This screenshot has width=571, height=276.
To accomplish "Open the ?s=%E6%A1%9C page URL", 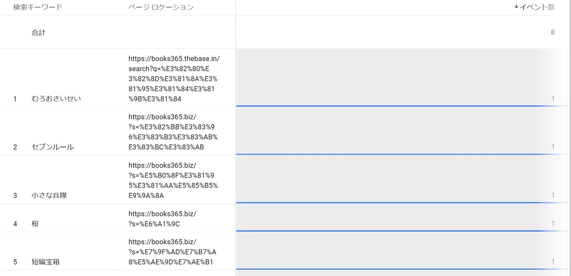I will tap(162, 219).
